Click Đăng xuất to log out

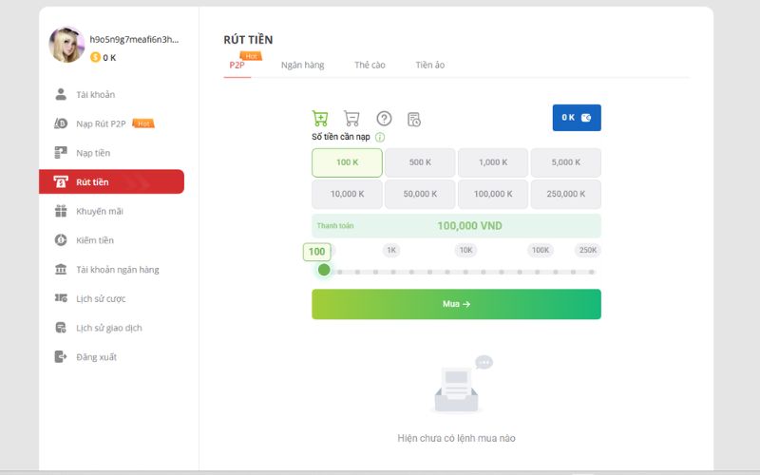pyautogui.click(x=97, y=357)
